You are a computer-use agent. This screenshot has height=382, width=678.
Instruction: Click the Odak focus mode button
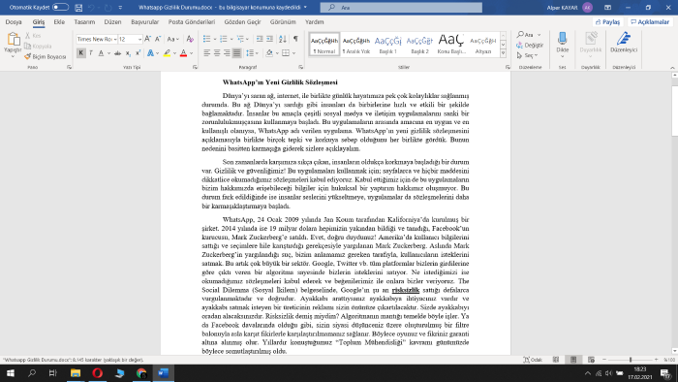(x=533, y=360)
